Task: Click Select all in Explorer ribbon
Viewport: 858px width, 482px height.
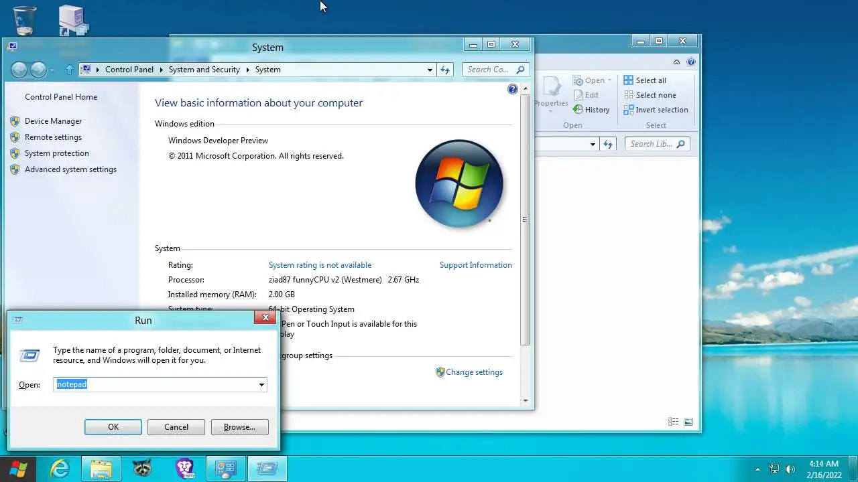Action: pos(645,80)
